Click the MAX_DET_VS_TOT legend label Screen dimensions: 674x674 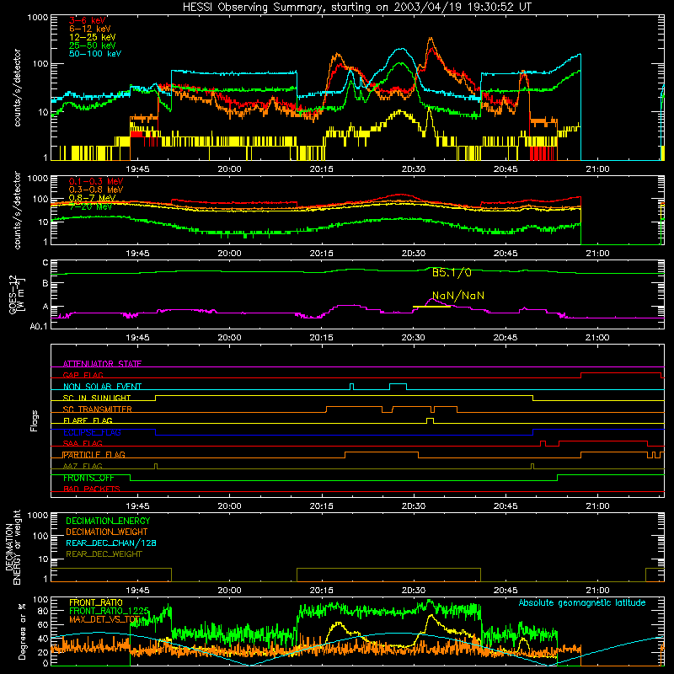click(x=104, y=620)
